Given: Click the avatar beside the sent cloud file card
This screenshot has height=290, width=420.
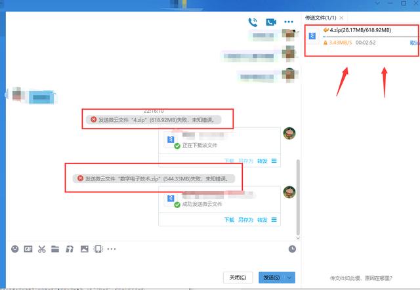Looking at the screenshot, I should point(289,192).
